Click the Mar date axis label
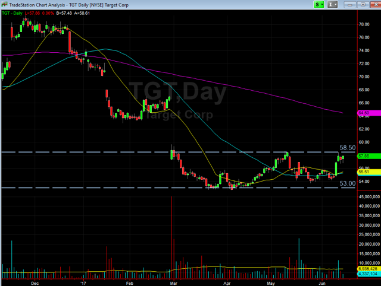The width and height of the screenshot is (381, 286). pyautogui.click(x=173, y=284)
